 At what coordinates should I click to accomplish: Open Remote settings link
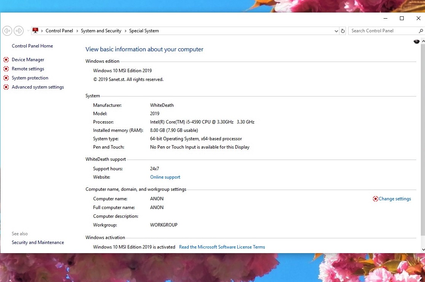tap(28, 69)
